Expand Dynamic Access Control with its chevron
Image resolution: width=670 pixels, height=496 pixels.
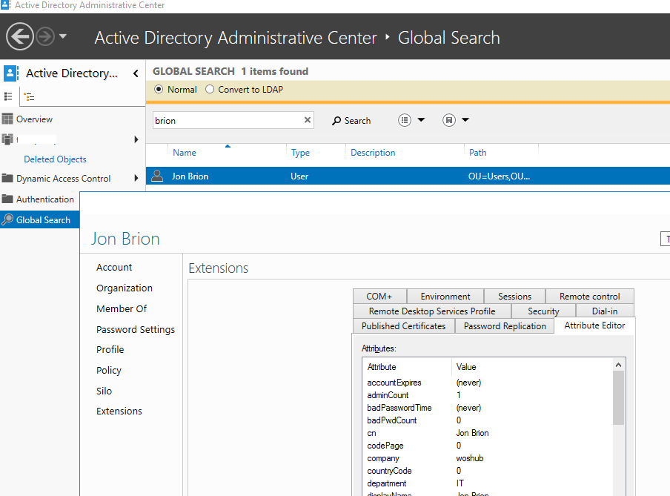click(x=136, y=178)
